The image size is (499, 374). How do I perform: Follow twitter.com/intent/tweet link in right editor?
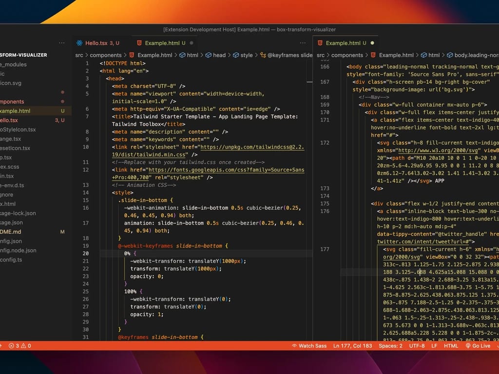pos(423,242)
